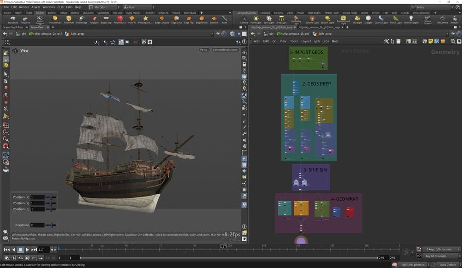Open the Render menu
This screenshot has height=268, width=462.
pos(24,7)
